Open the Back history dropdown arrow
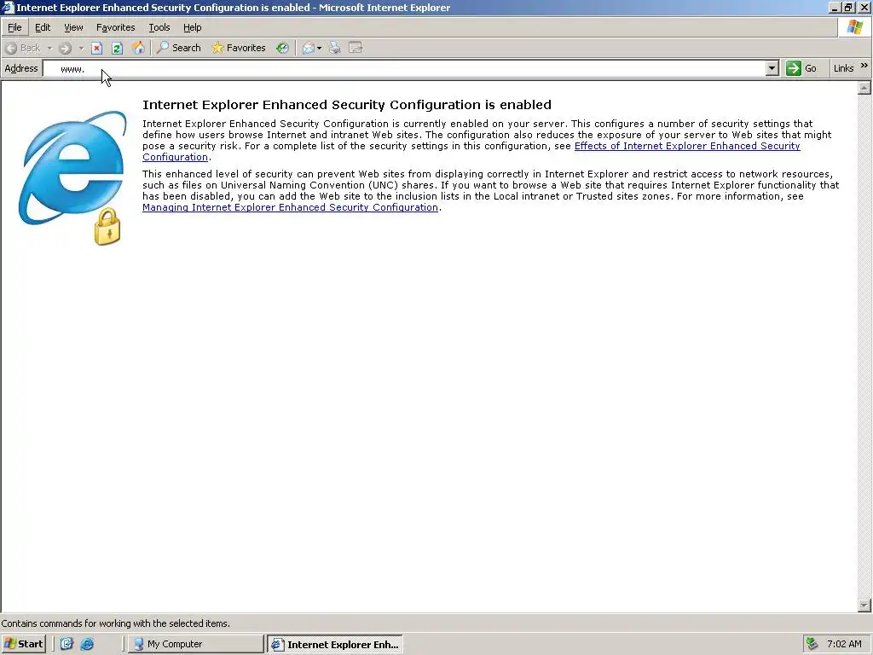Viewport: 873px width, 655px height. [x=49, y=49]
